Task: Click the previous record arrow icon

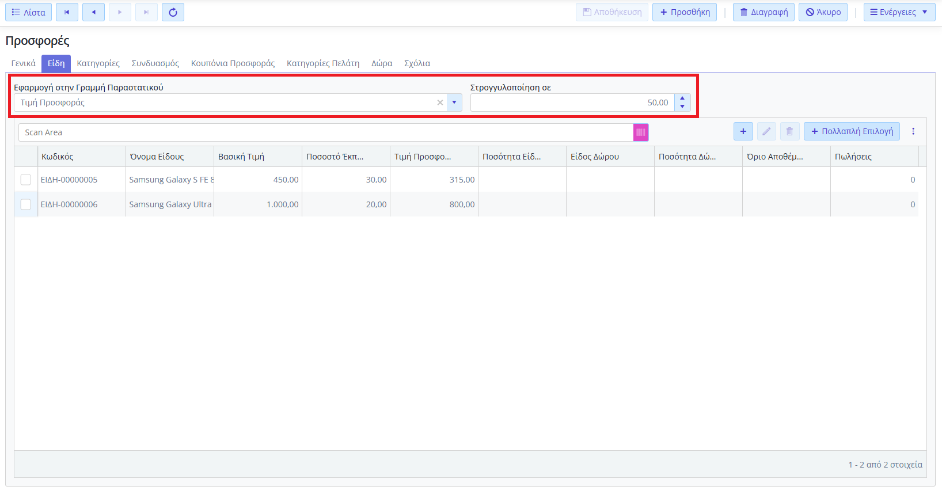Action: [93, 12]
